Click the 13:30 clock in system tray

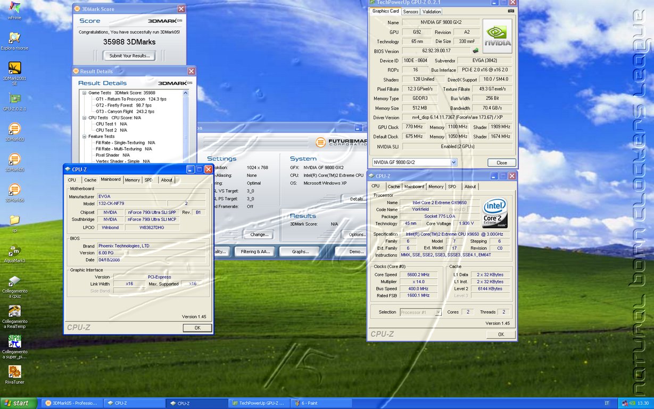pyautogui.click(x=643, y=403)
